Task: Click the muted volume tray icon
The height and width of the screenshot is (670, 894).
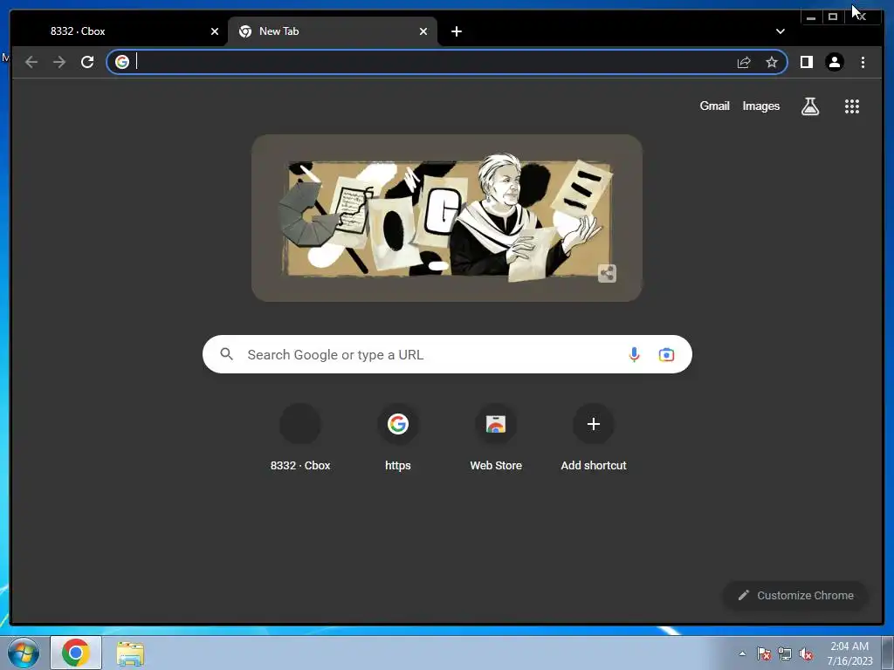Action: [x=806, y=653]
